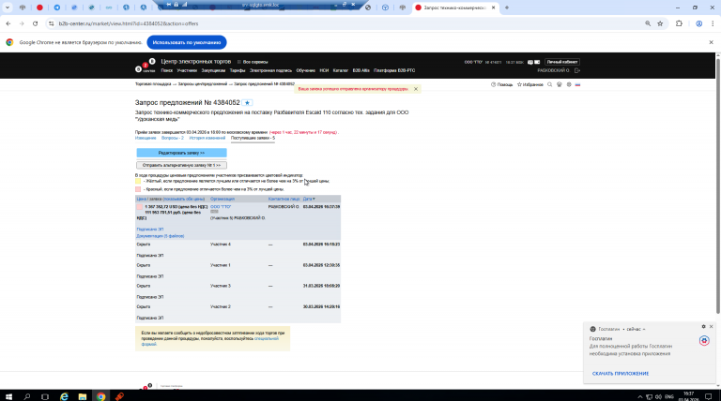Open the 'Поиск' menu item
Image resolution: width=721 pixels, height=401 pixels.
[x=166, y=70]
